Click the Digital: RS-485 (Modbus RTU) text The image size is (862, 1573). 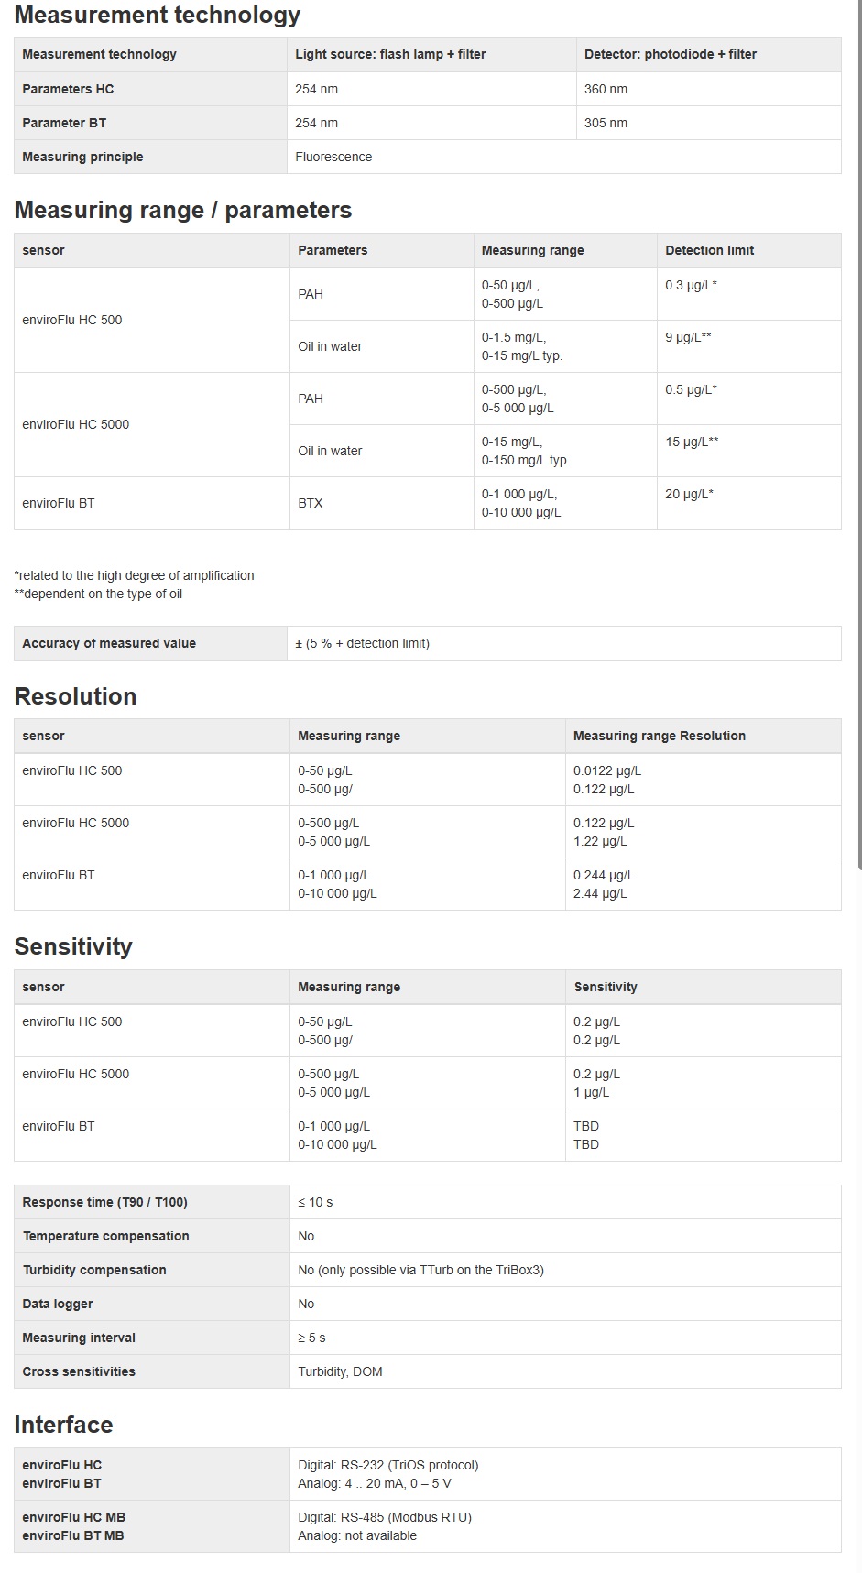384,1517
